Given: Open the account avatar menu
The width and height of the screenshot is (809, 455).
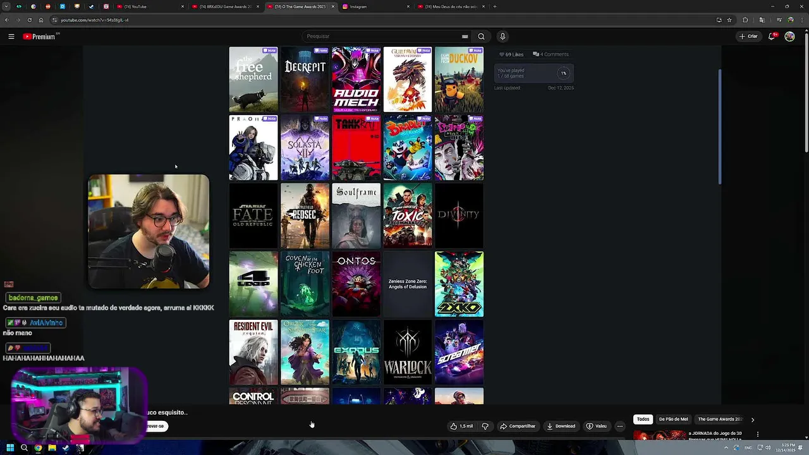Looking at the screenshot, I should coord(789,37).
